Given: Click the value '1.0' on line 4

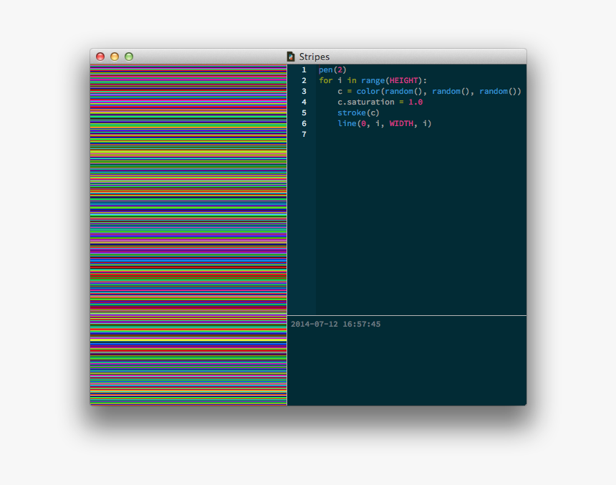Looking at the screenshot, I should click(415, 102).
